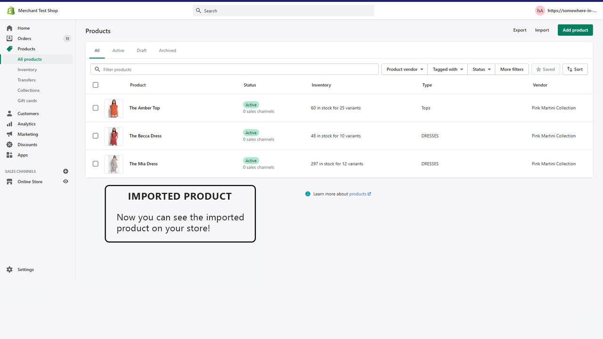Click Merchant Test Shop store name
The image size is (603, 339).
click(x=38, y=10)
